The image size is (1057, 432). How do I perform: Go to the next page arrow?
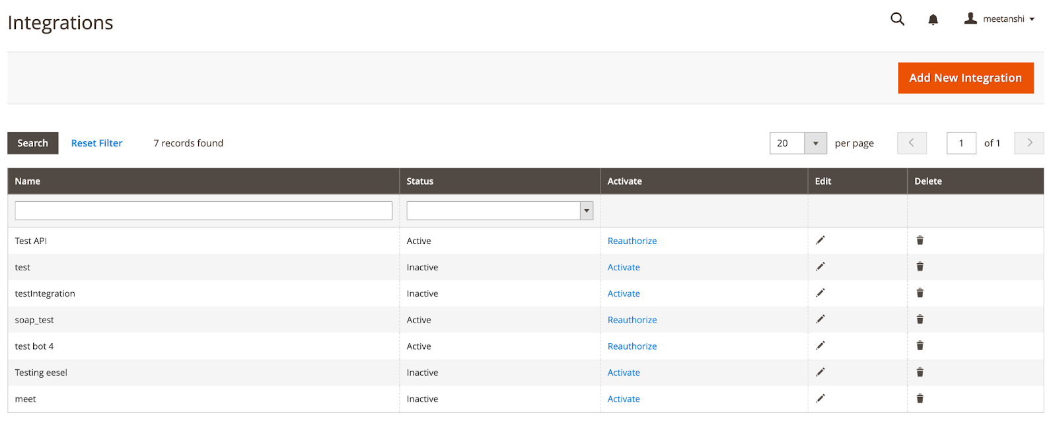pos(1029,143)
